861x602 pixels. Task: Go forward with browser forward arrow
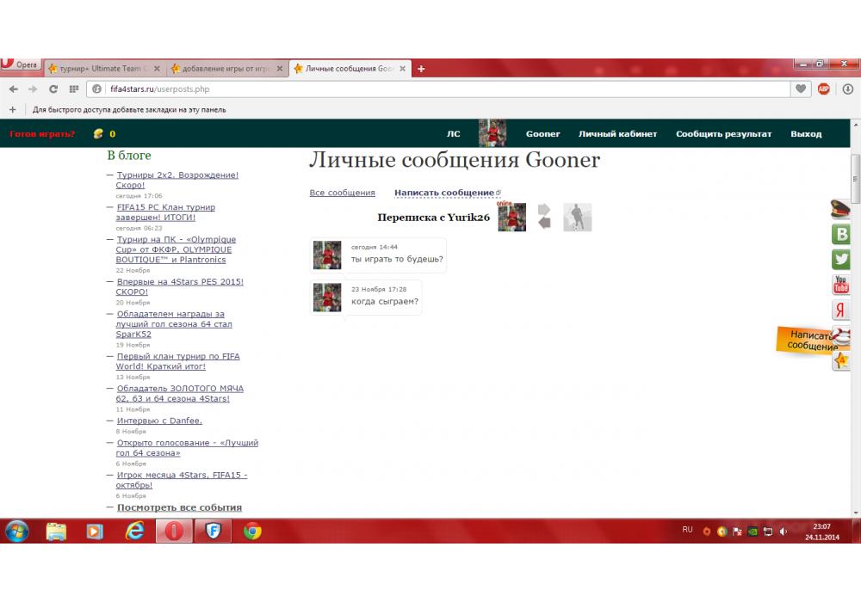pos(33,89)
